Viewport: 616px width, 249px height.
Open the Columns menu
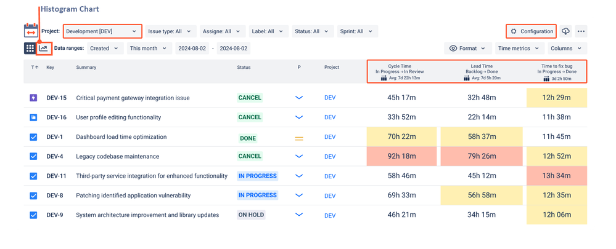[565, 49]
